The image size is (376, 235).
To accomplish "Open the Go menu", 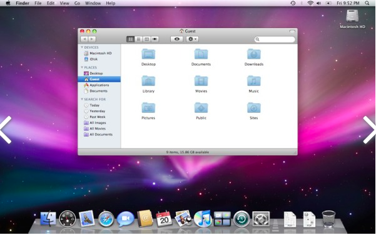I will coord(77,3).
